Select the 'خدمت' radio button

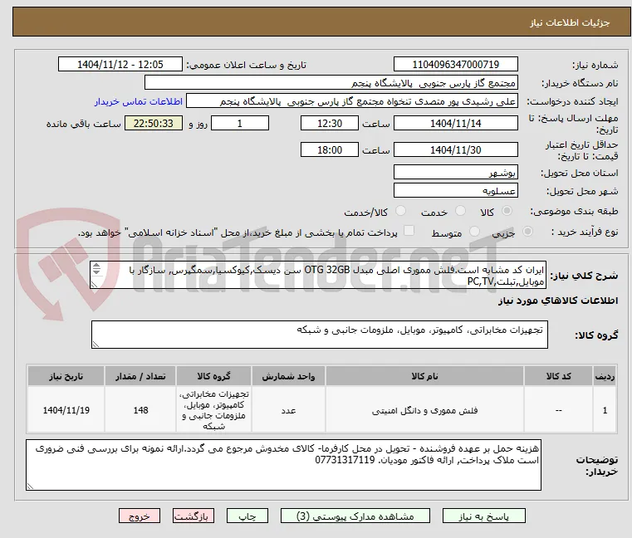coord(460,211)
